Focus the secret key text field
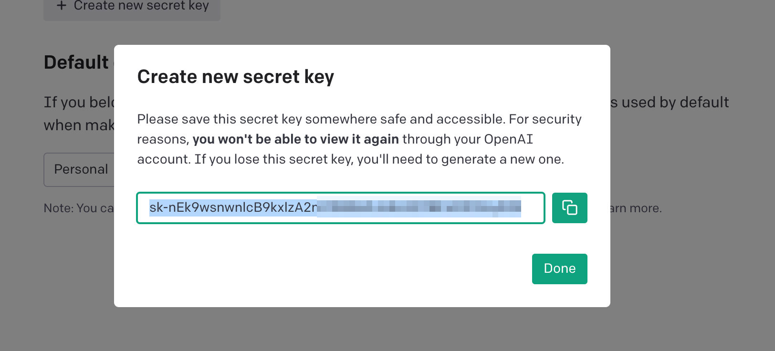This screenshot has height=351, width=775. 341,208
